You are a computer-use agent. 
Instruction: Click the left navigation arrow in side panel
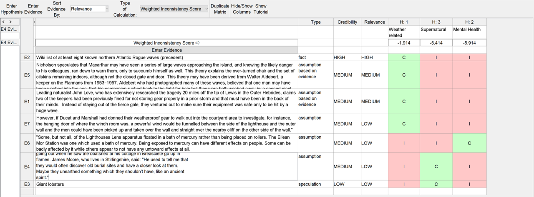pos(4,22)
